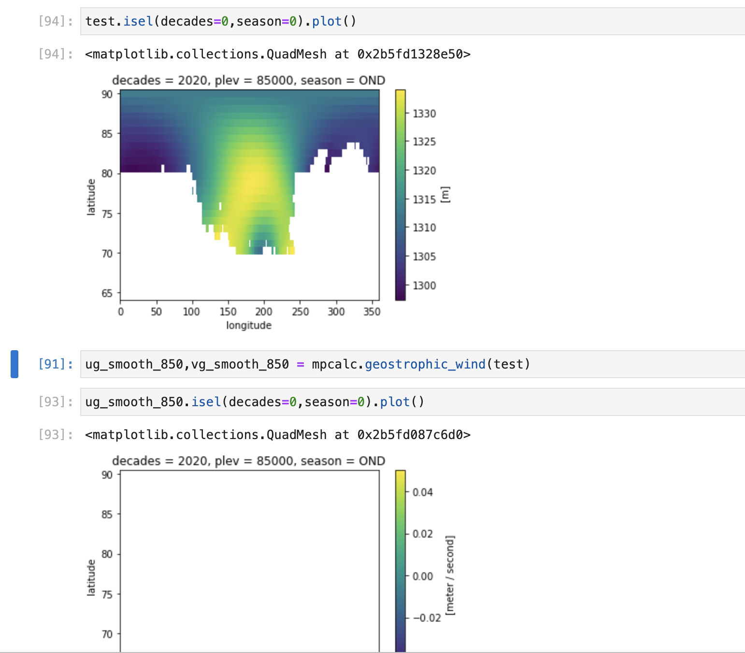Click the 200 longitude tick label
Screen dimensions: 745x653
click(264, 312)
